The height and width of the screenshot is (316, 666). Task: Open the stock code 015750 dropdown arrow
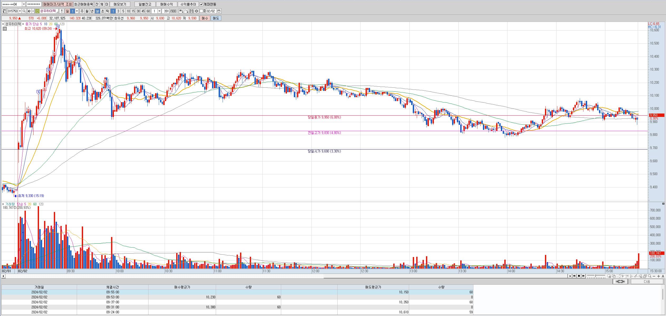(x=20, y=11)
